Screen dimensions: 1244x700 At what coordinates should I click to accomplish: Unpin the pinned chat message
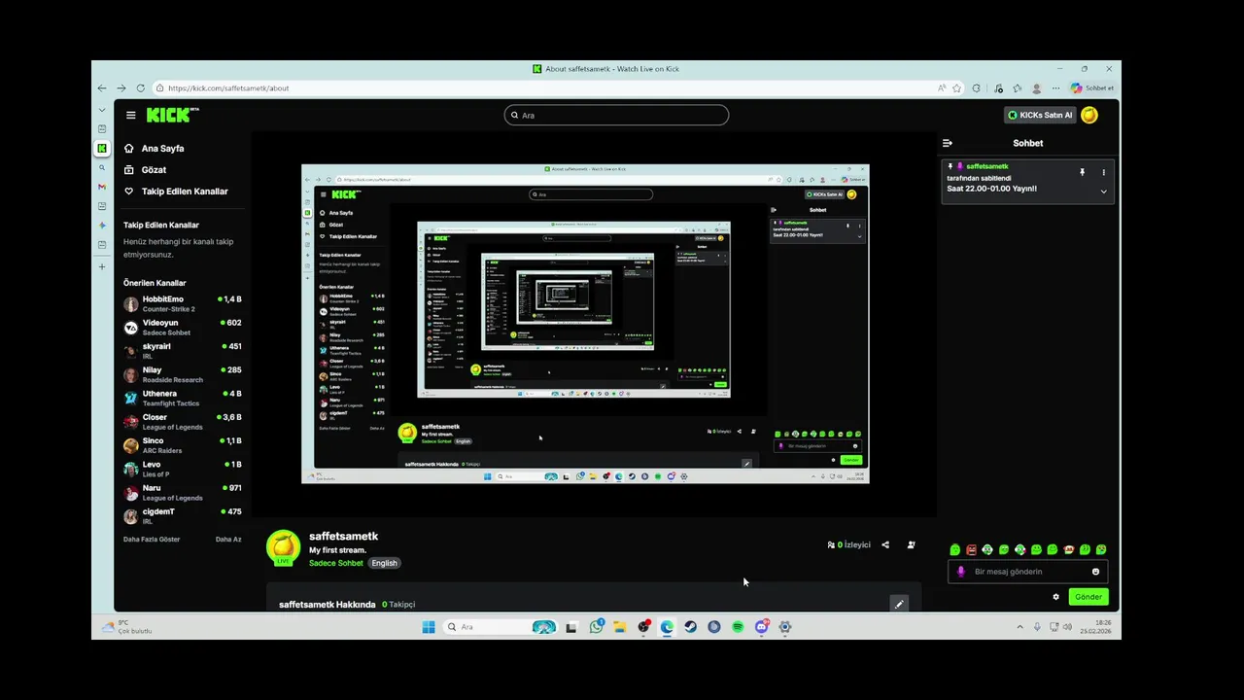[x=1082, y=172]
